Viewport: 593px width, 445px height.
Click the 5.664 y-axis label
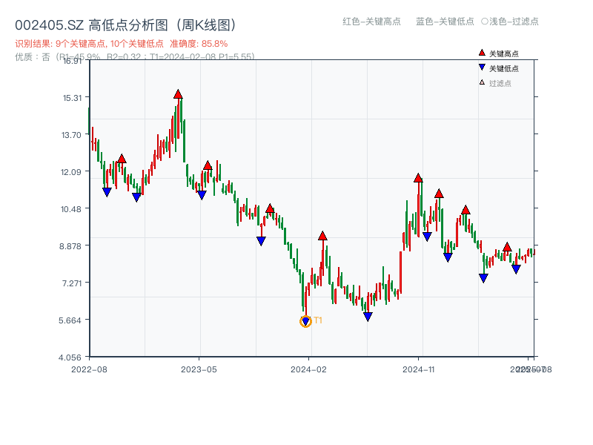70,320
